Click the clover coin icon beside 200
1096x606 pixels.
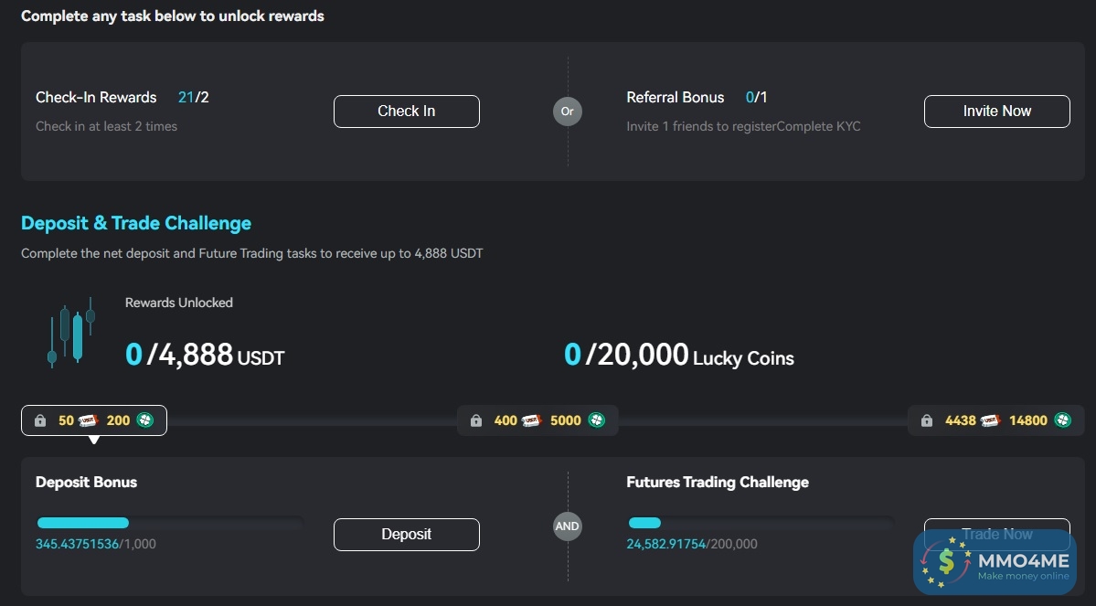(145, 420)
